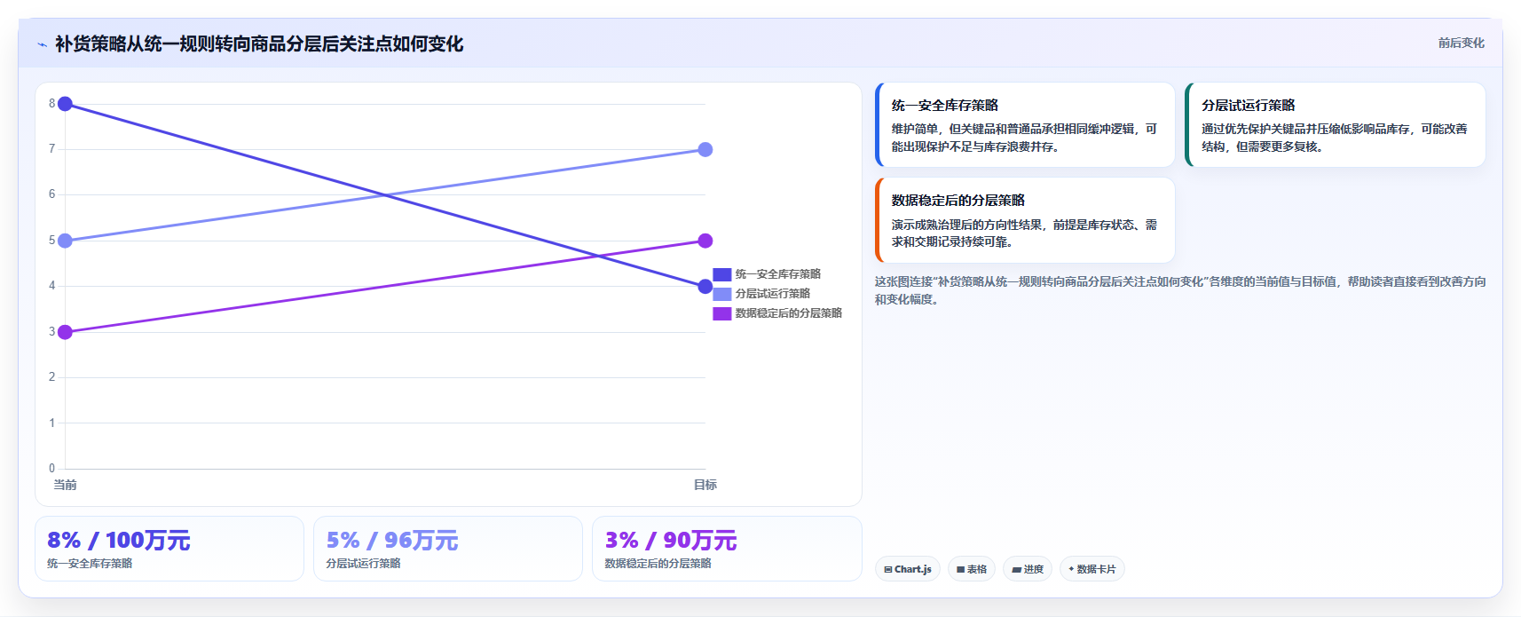Viewport: 1521px width, 617px height.
Task: Click the 统一安全库存策略 legend label
Action: click(x=777, y=274)
